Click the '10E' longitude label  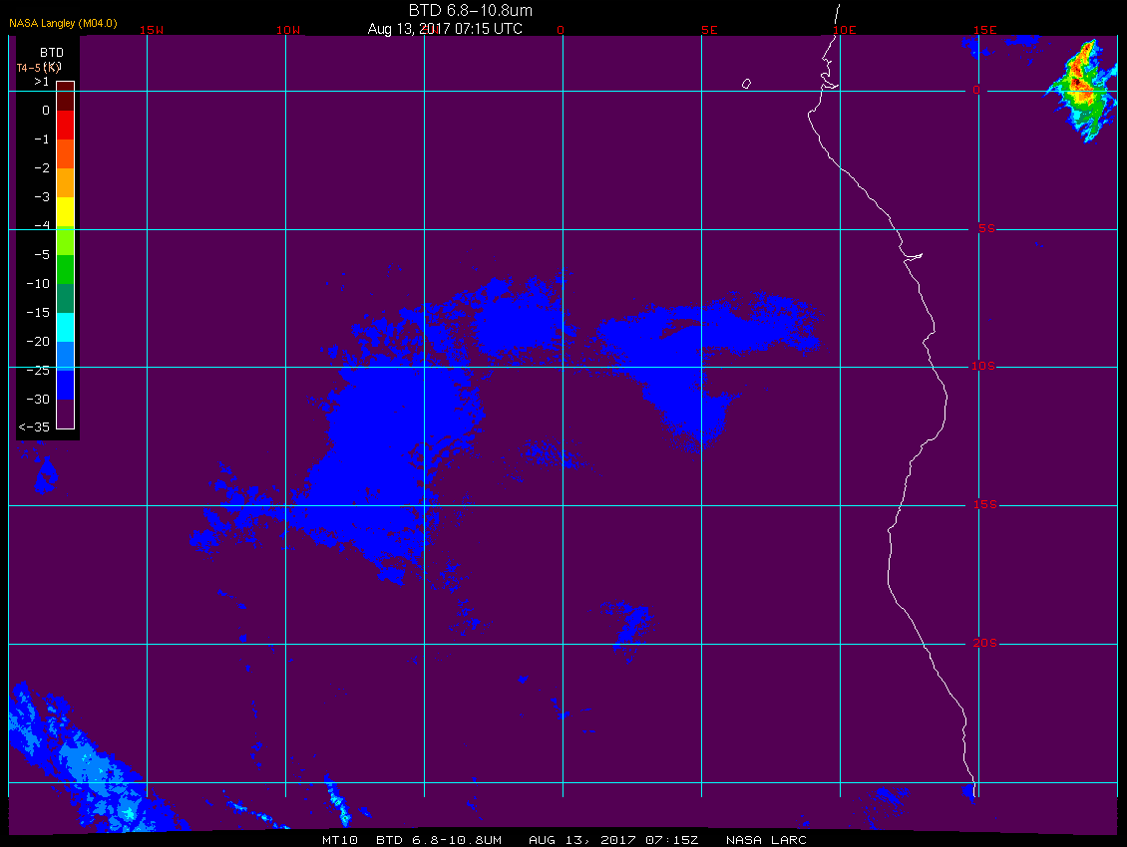845,30
